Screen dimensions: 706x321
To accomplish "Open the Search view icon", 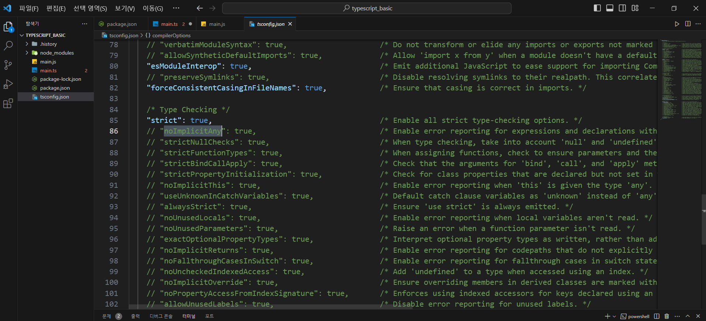I will (x=8, y=46).
